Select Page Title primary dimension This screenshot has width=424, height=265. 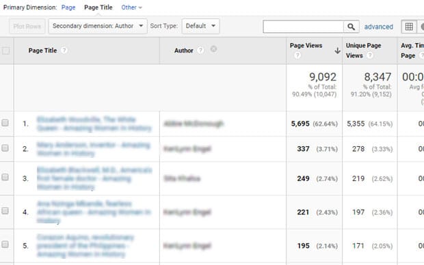click(98, 8)
